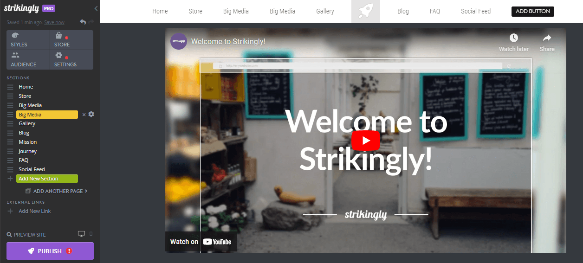Open the Blog navigation menu item
Image resolution: width=583 pixels, height=263 pixels.
click(403, 11)
